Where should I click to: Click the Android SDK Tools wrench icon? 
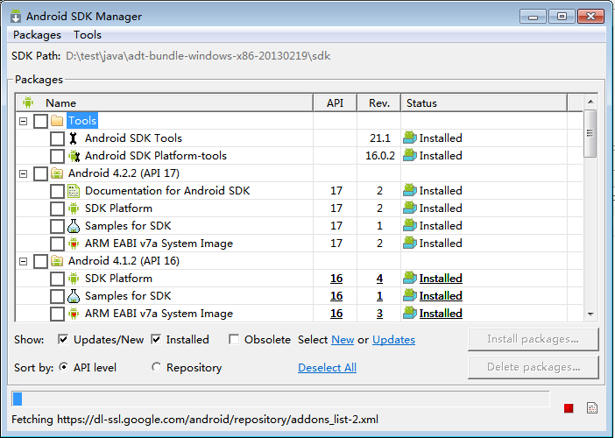74,138
